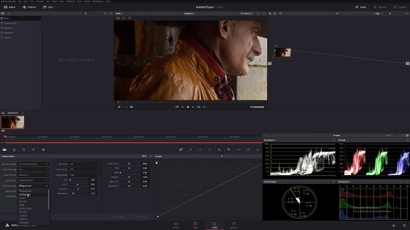This screenshot has height=230, width=410.
Task: Open the Color Wheels palette icon
Action: tap(24, 149)
